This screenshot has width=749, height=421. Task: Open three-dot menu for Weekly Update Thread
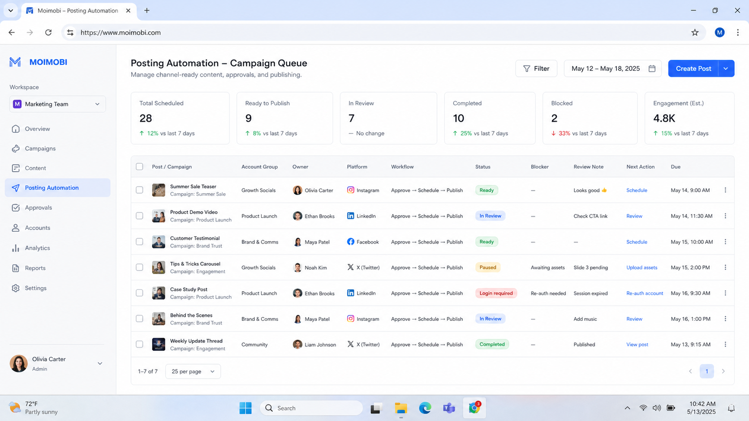point(725,344)
